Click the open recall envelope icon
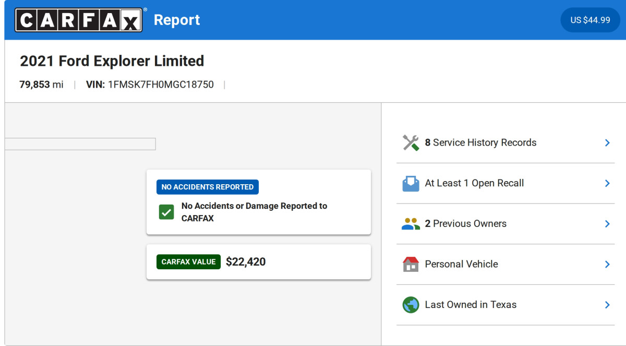The height and width of the screenshot is (346, 626). click(x=411, y=183)
